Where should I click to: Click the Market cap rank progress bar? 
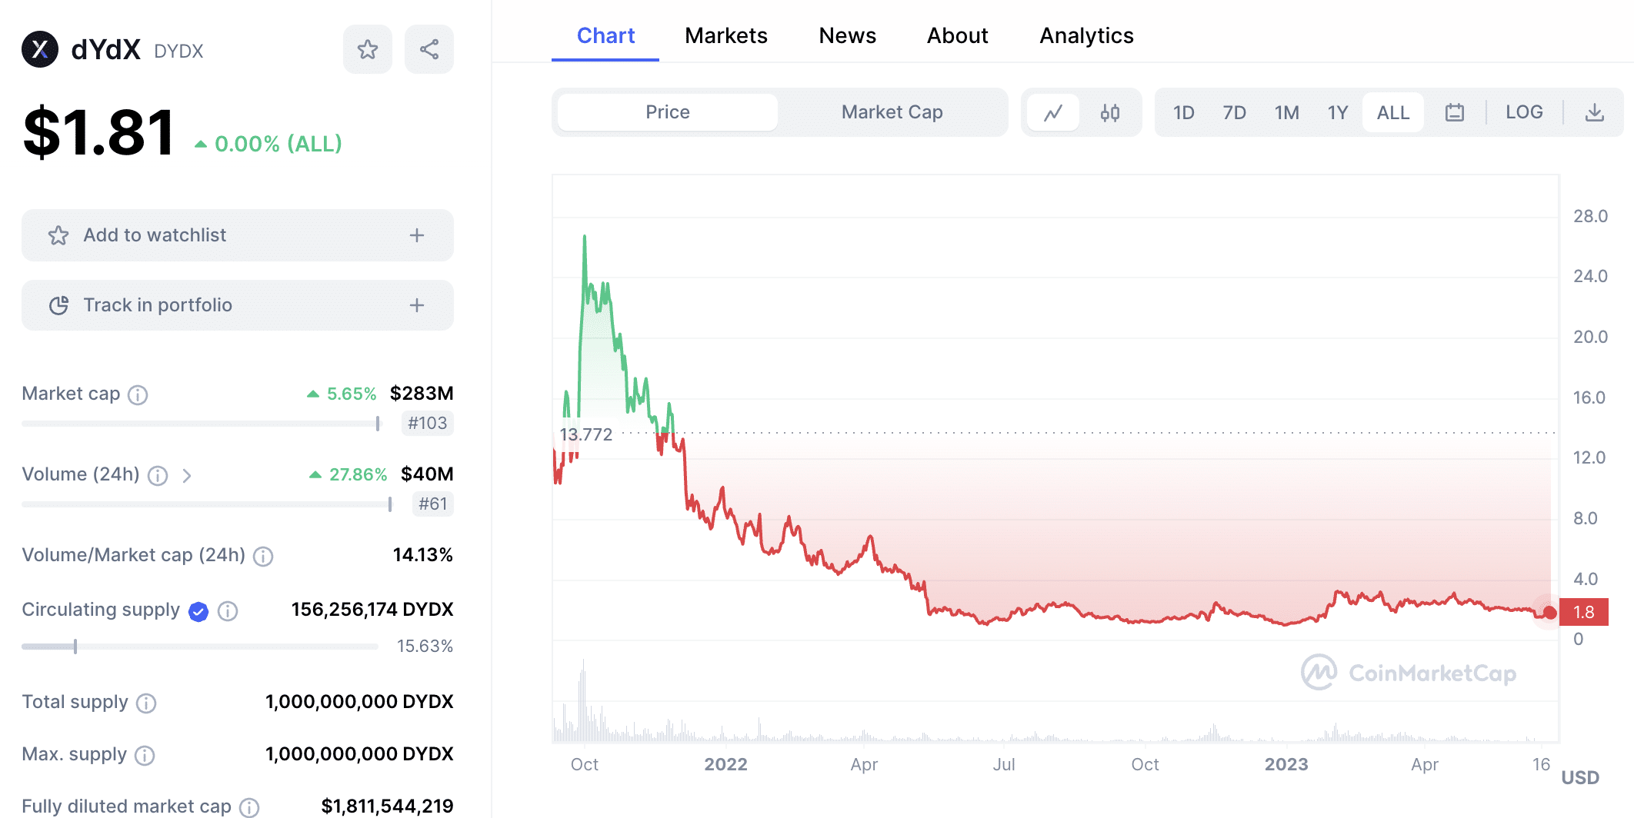(x=202, y=424)
